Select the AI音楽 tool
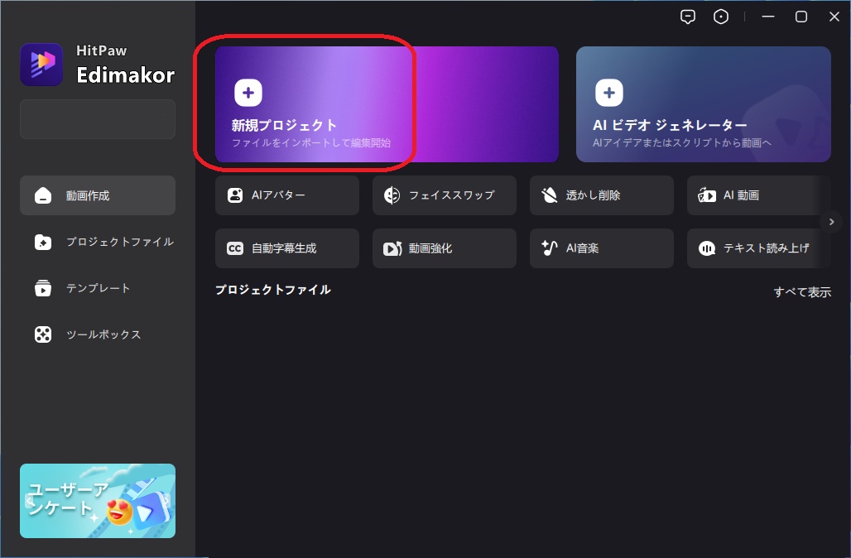The height and width of the screenshot is (558, 851). [601, 248]
